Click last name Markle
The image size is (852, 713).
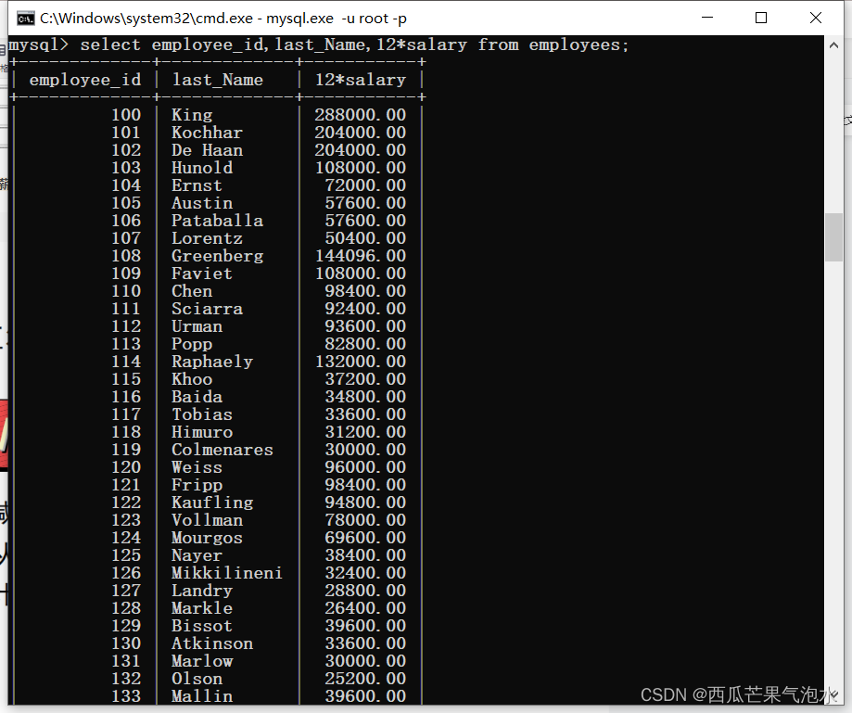tap(202, 608)
